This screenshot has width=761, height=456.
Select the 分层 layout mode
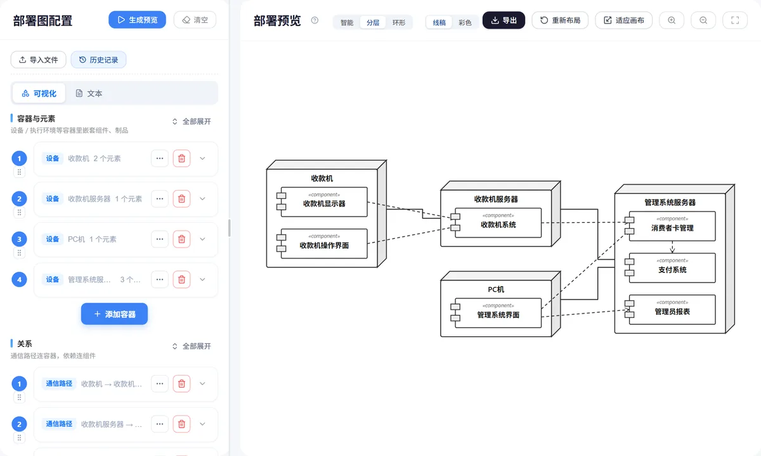tap(373, 22)
